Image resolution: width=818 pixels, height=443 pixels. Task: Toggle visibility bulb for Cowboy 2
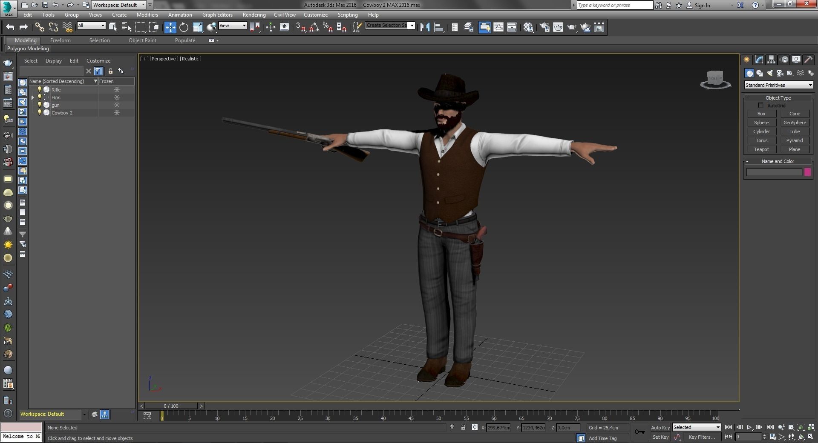pos(40,112)
